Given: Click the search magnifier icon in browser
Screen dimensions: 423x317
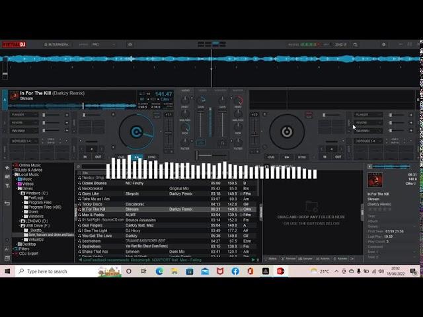Looking at the screenshot, I should coord(78,167).
